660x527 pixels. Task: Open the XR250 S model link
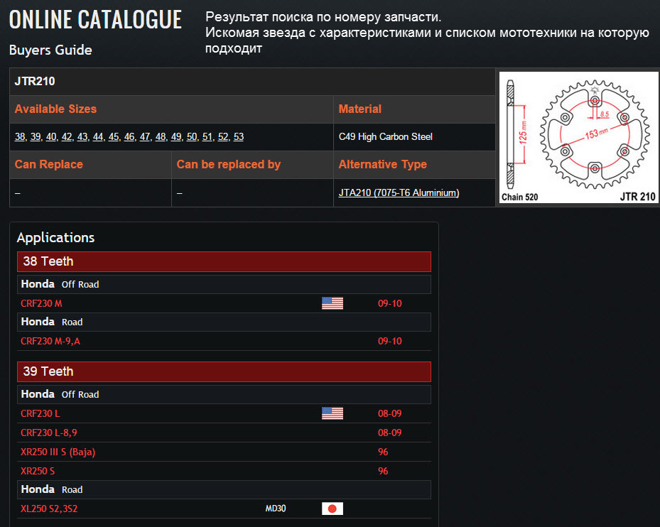38,471
